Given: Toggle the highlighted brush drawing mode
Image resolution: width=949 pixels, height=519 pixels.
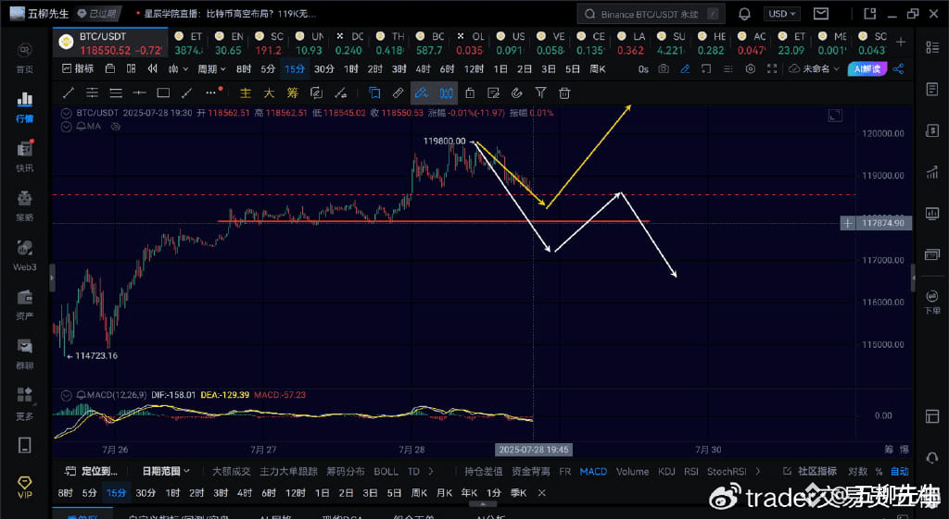Looking at the screenshot, I should [x=422, y=93].
